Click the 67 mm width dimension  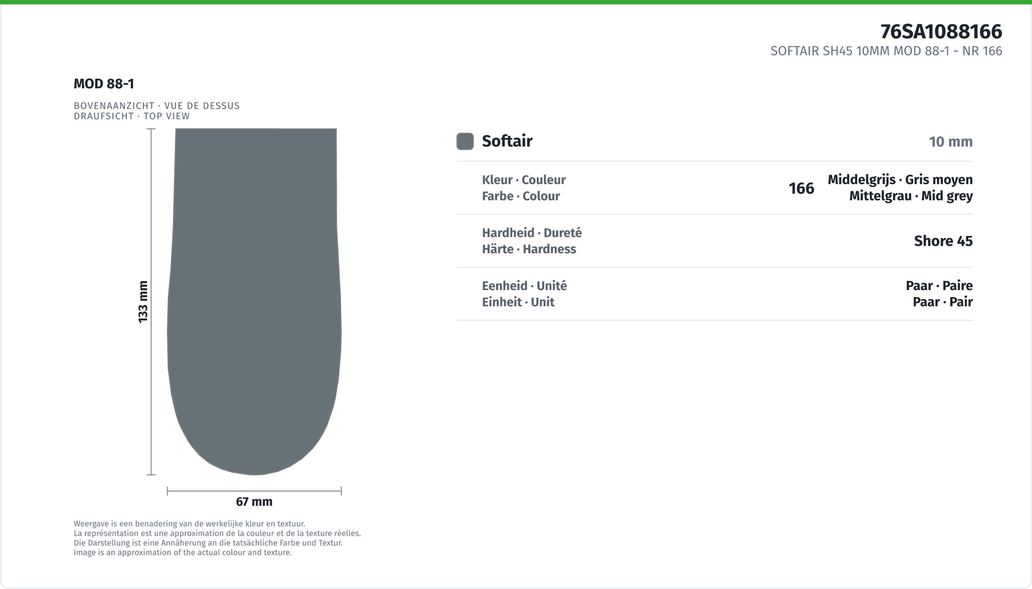click(x=254, y=501)
